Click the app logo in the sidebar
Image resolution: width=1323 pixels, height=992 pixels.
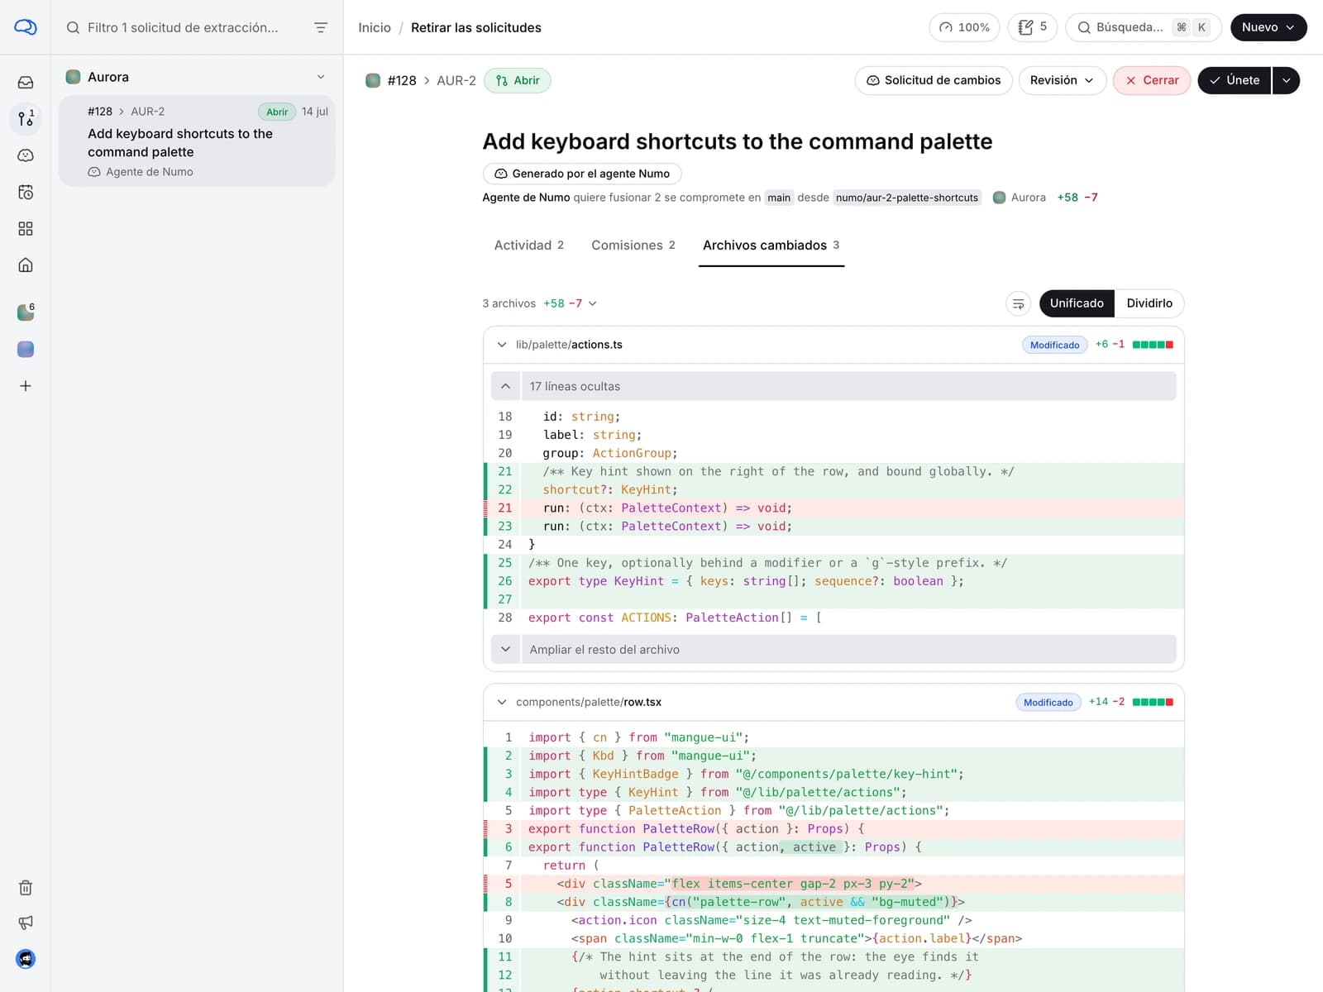26,27
